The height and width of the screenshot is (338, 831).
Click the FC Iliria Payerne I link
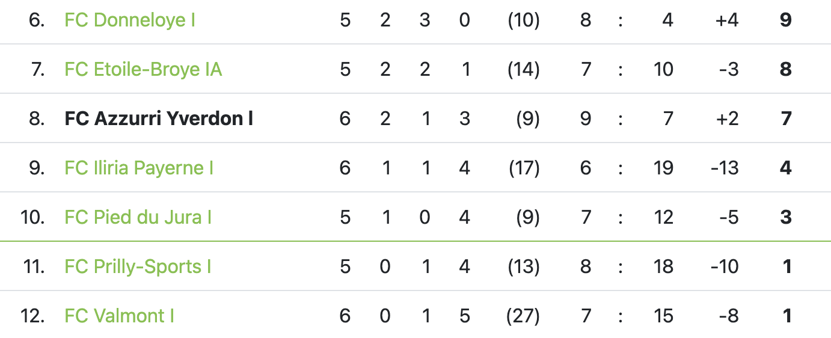(x=139, y=168)
